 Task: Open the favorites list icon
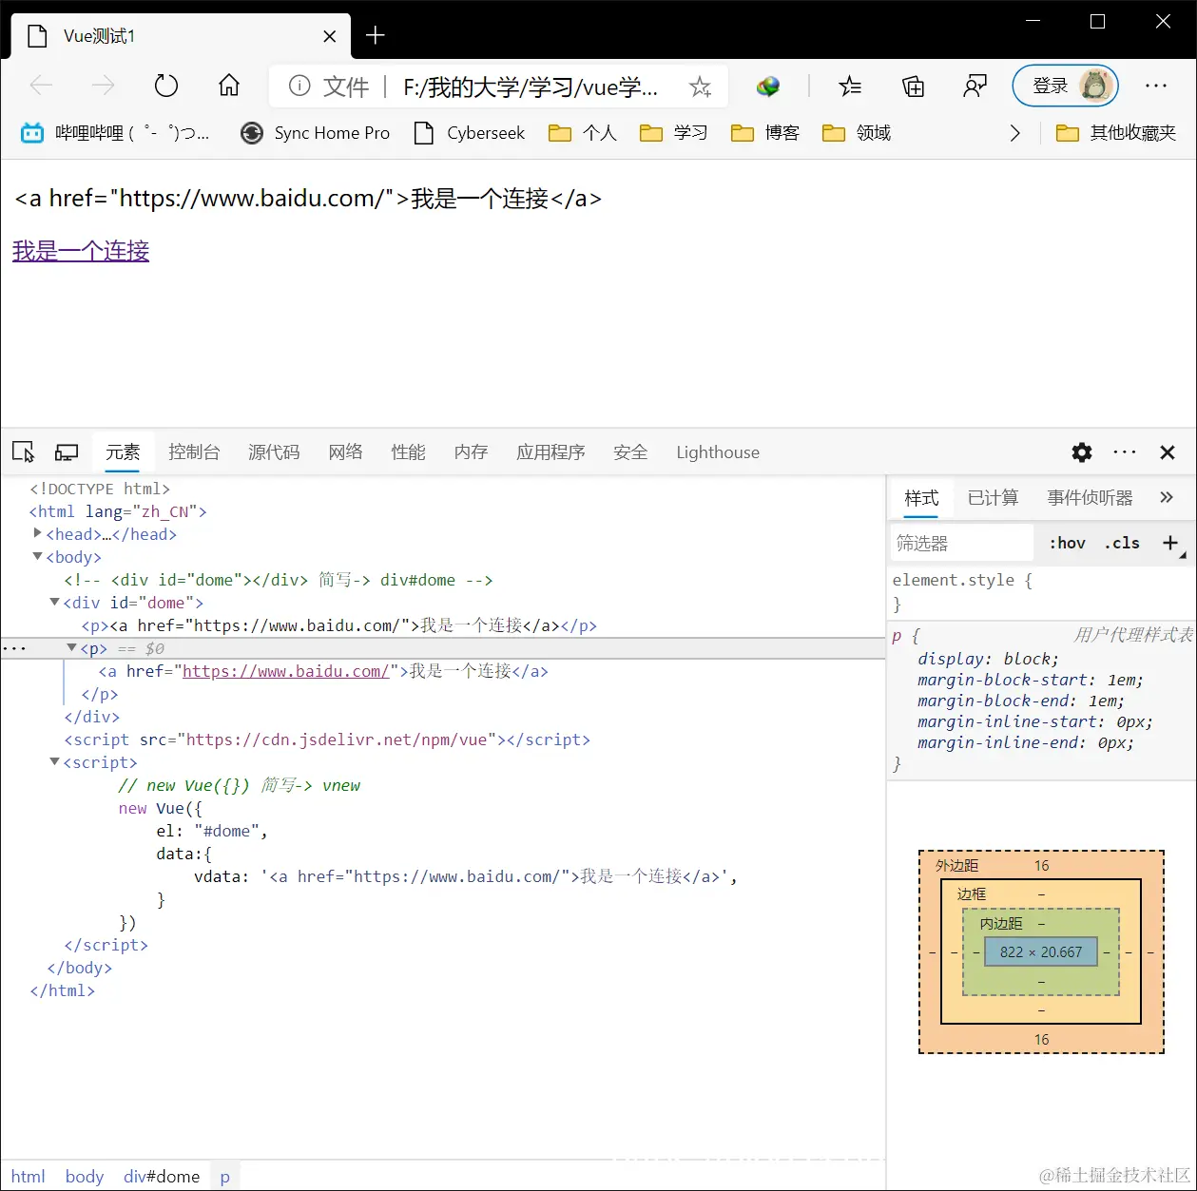click(x=850, y=87)
